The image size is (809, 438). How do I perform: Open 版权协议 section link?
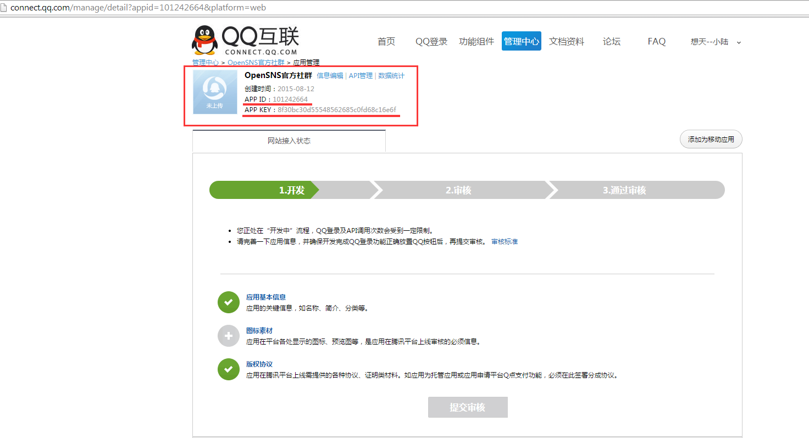point(259,364)
